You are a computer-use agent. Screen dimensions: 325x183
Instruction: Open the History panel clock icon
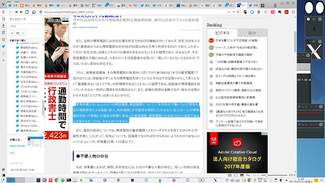[4, 40]
